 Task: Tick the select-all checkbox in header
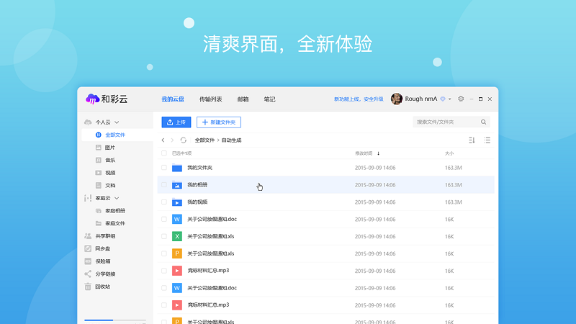(x=164, y=153)
